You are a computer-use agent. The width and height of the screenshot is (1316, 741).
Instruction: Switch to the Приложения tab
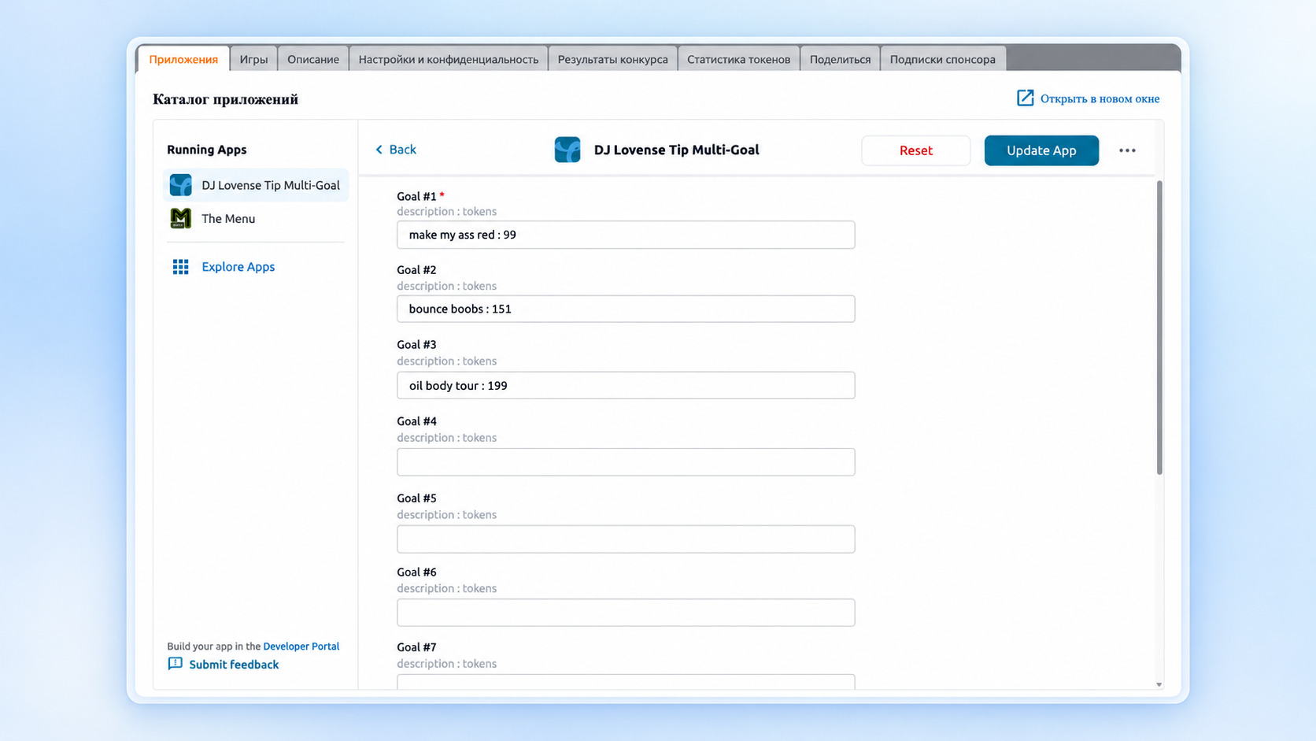click(183, 59)
